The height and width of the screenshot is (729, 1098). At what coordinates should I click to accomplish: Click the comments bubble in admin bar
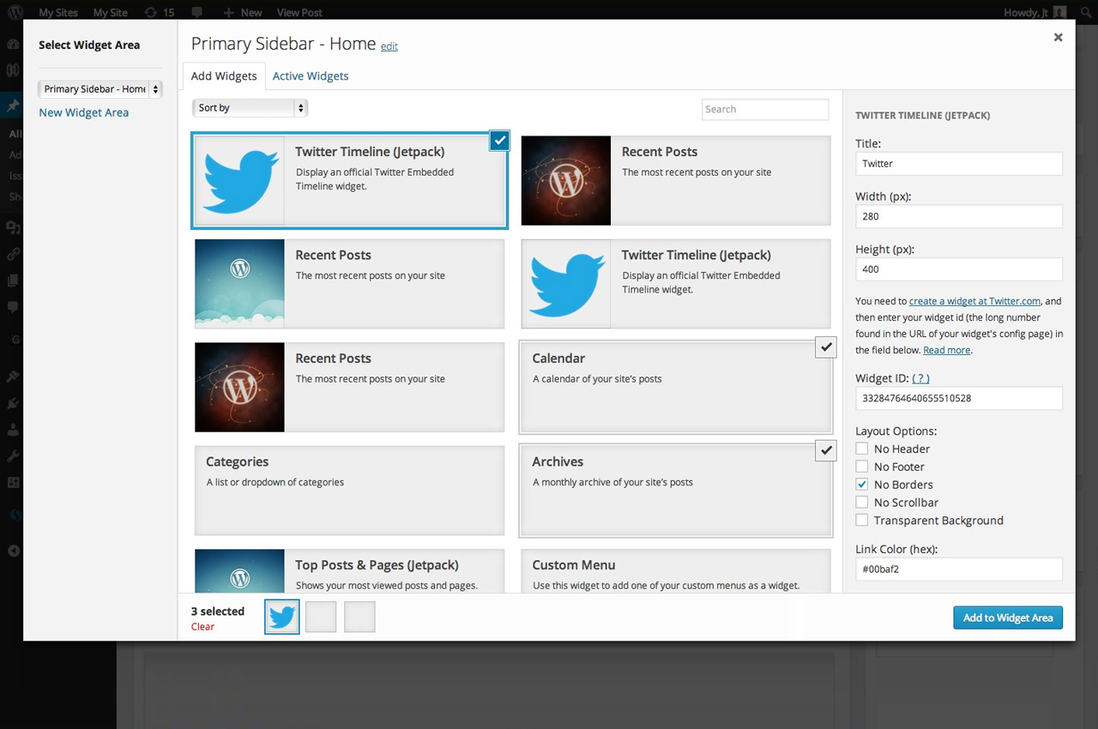pos(197,13)
